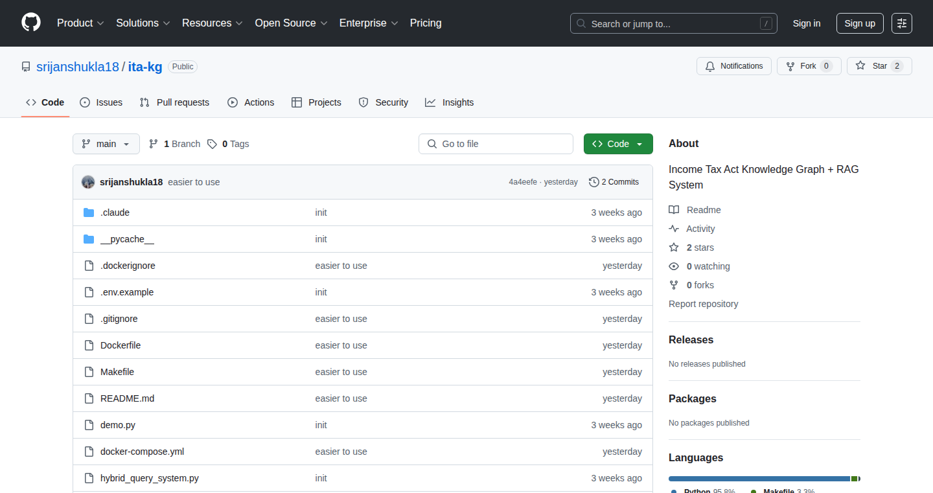Expand the Enterprise menu
933x493 pixels.
[x=369, y=23]
